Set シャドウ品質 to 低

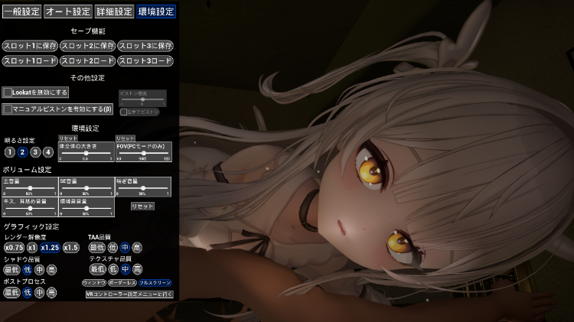tap(27, 270)
